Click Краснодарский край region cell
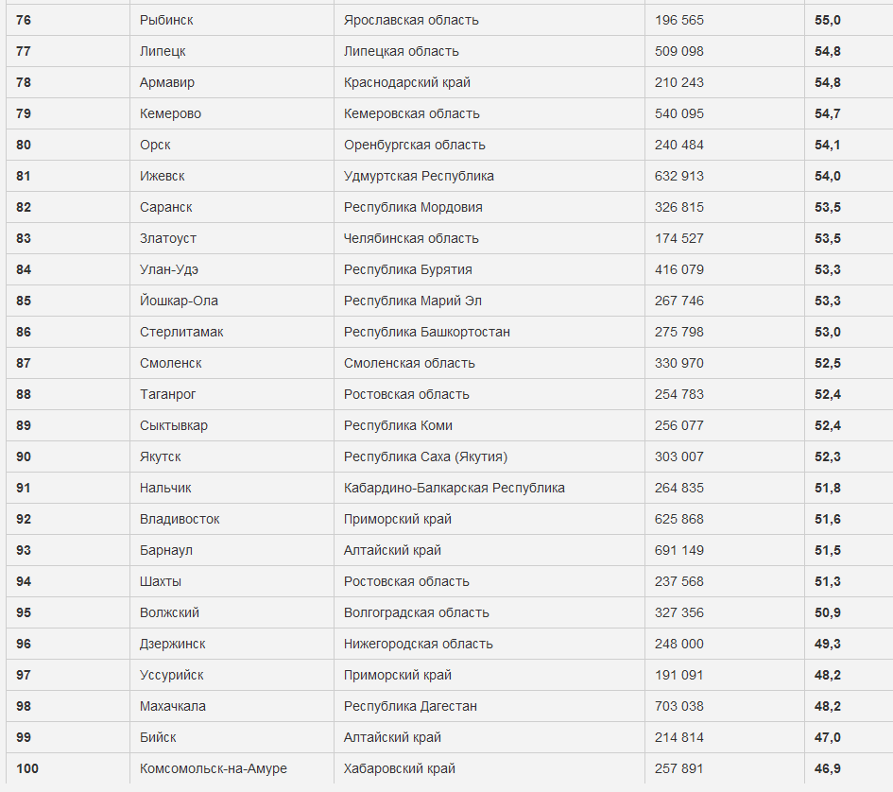 [406, 82]
